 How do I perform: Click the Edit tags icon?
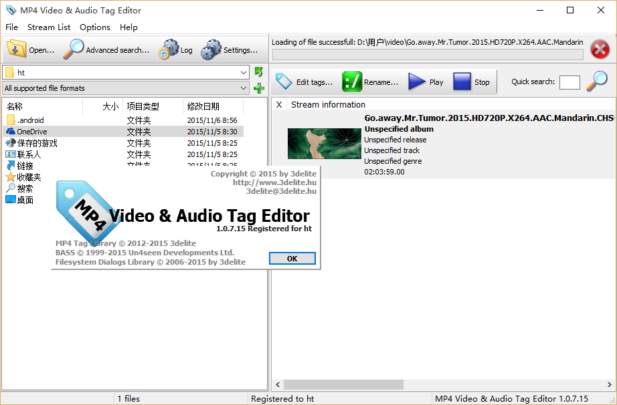[284, 82]
